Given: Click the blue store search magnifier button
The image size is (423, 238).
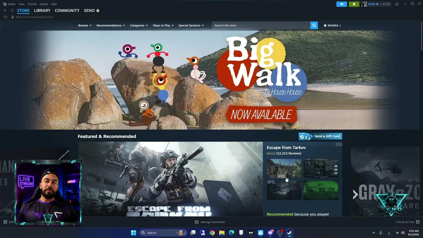Looking at the screenshot, I should pyautogui.click(x=314, y=25).
